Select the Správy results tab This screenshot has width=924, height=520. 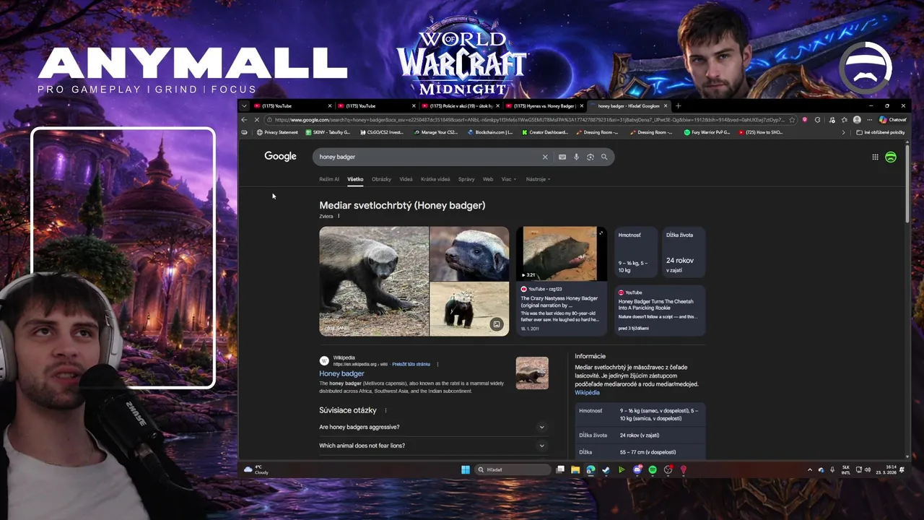tap(466, 179)
